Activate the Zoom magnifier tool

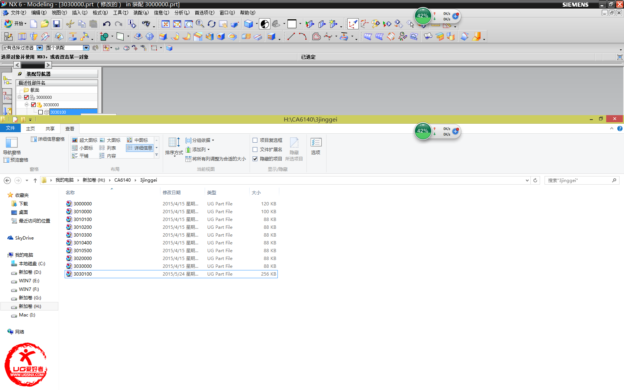point(200,24)
